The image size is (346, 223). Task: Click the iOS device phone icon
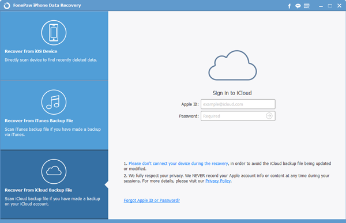[x=54, y=33]
